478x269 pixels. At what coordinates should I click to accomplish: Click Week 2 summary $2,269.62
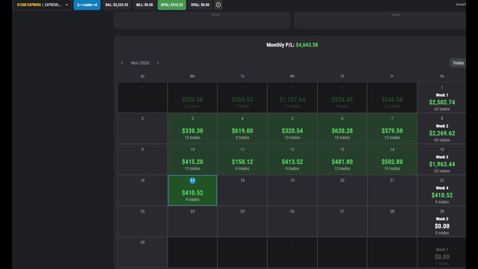click(x=442, y=129)
